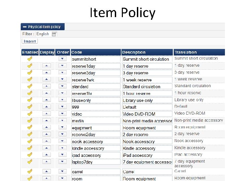
Task: Move reserve3day up with arrow
Action: (x=47, y=72)
